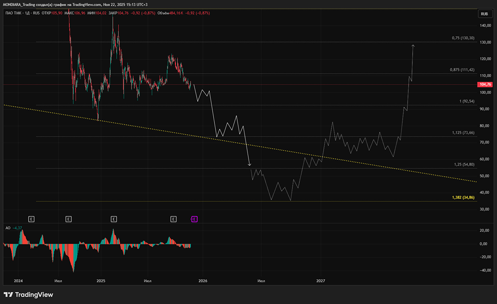Click the ПАО ТМК symbol name
497x304 pixels.
13,13
